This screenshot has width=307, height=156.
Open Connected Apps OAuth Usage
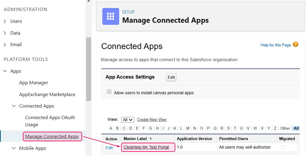[x=50, y=121]
